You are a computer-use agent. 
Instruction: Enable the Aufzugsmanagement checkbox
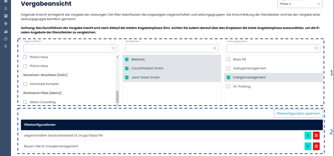[x=229, y=68]
